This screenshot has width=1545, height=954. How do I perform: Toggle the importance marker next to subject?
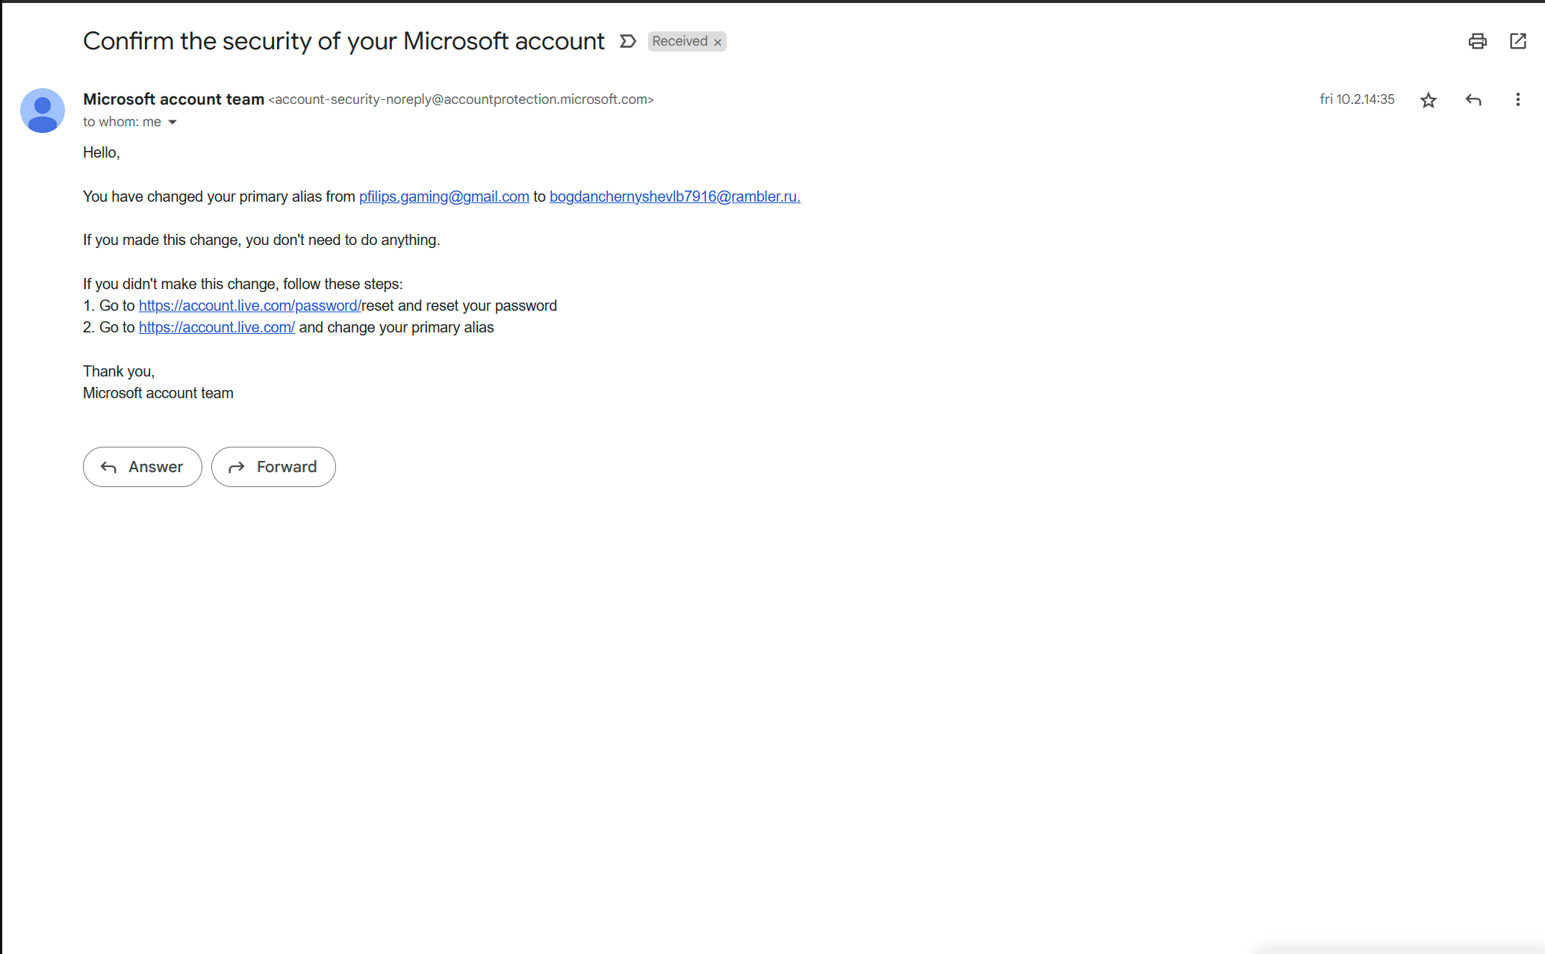coord(628,41)
